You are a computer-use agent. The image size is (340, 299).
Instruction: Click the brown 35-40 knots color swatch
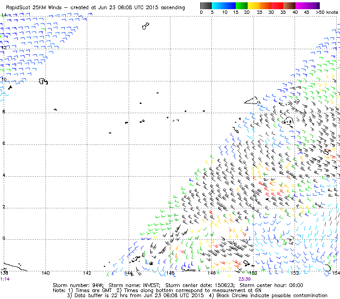(289, 6)
